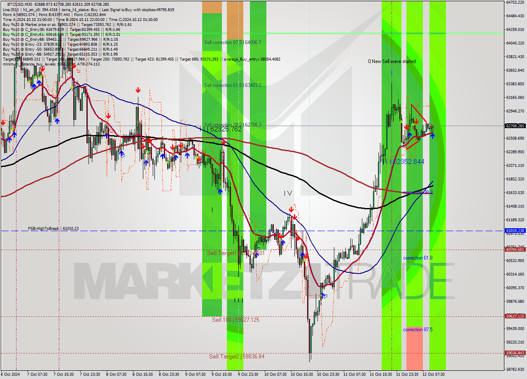
Task: Click the blue 61010.230 price tag on axis
Action: [x=515, y=231]
